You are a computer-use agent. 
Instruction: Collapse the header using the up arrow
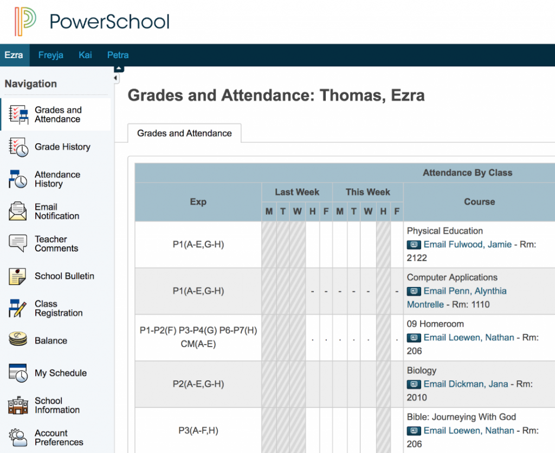click(x=119, y=68)
